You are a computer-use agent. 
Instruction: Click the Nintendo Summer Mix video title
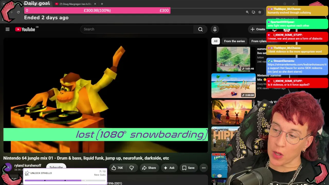point(269,77)
